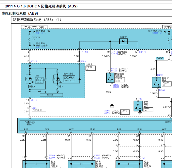
Task: Click the MICOM block in the cluster
Action: pos(51,95)
